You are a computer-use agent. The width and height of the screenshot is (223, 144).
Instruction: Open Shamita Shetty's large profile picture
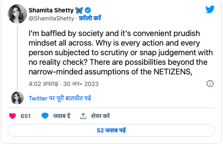(x=17, y=14)
